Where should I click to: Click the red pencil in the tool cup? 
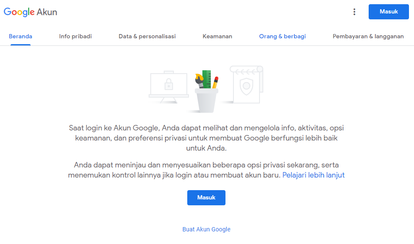pos(215,81)
